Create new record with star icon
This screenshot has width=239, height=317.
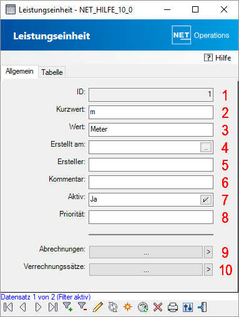[128, 307]
